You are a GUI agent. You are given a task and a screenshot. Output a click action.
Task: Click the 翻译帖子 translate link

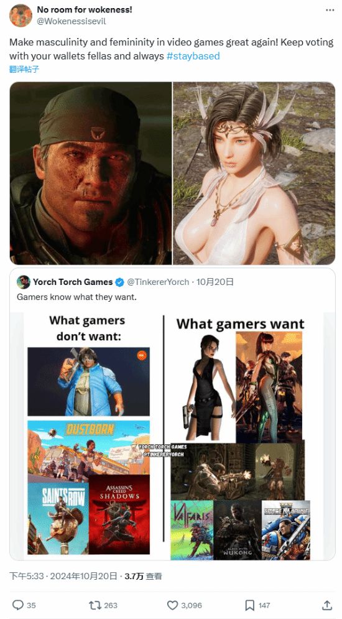24,70
